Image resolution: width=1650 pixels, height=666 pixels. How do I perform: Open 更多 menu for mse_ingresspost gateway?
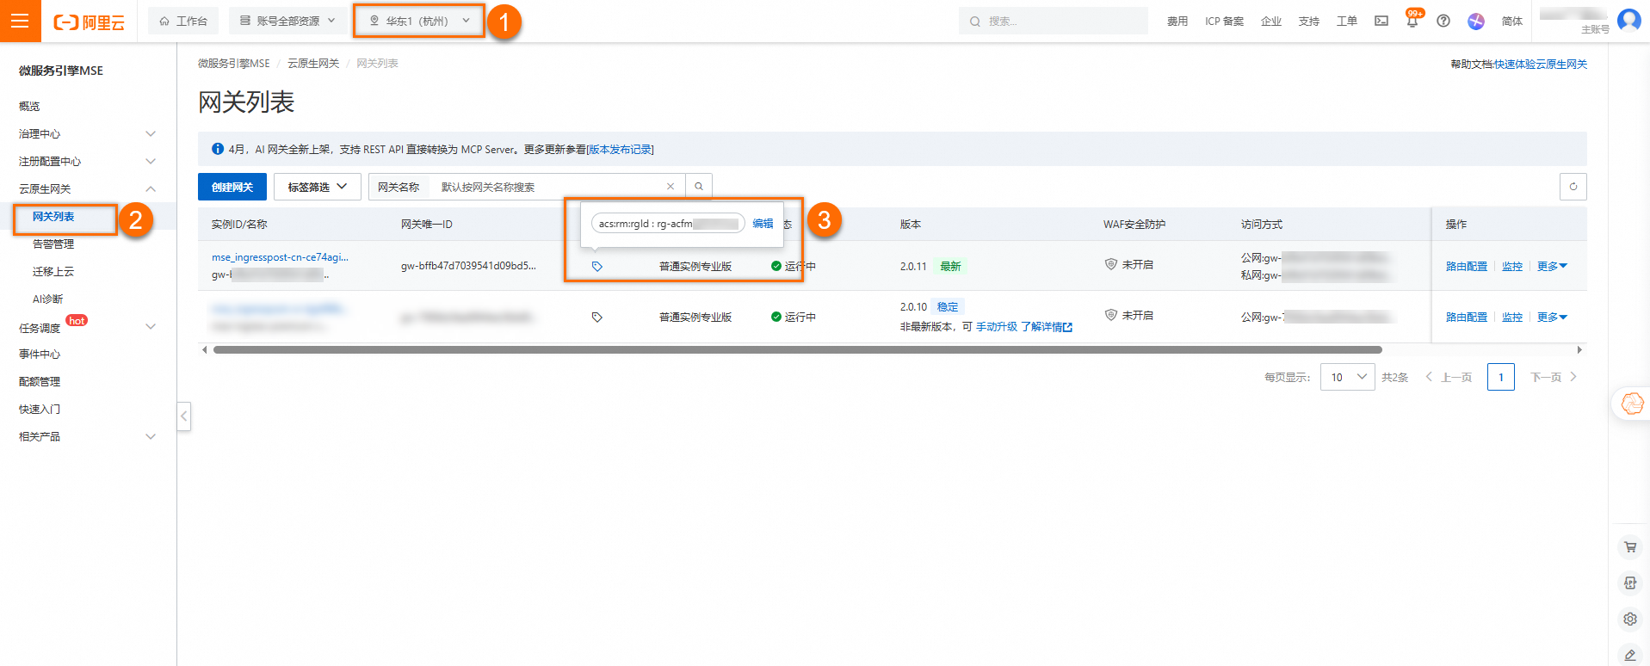(1552, 266)
